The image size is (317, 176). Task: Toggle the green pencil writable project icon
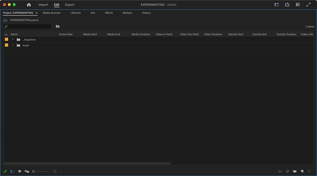[x=5, y=171]
